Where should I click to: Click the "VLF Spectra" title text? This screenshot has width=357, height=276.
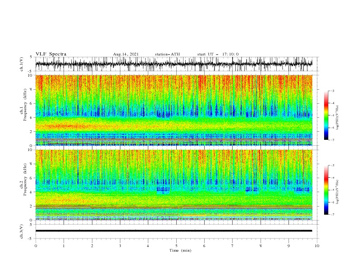pos(51,54)
